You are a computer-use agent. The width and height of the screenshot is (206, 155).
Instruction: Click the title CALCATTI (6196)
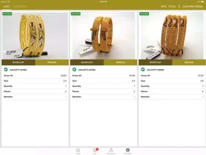[x=87, y=70]
